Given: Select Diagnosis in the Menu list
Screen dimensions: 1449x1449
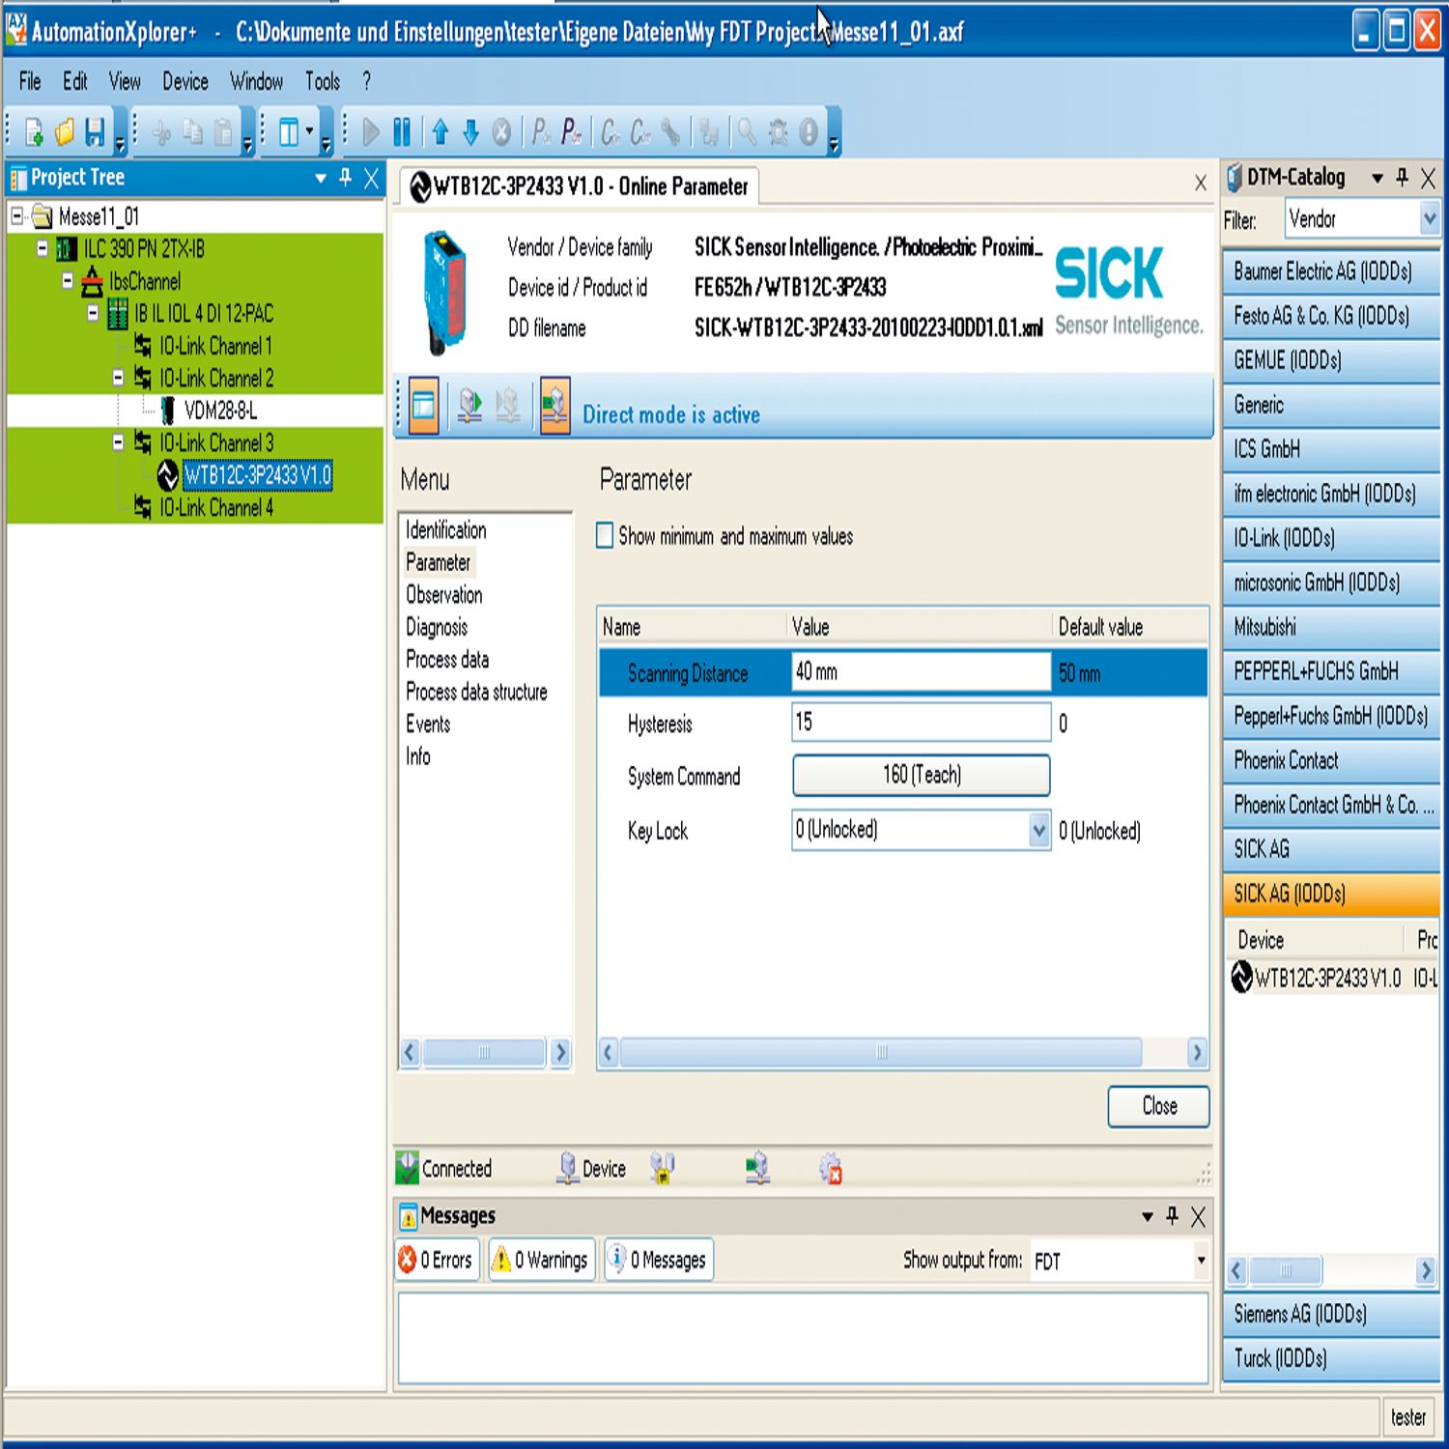Looking at the screenshot, I should tap(437, 627).
